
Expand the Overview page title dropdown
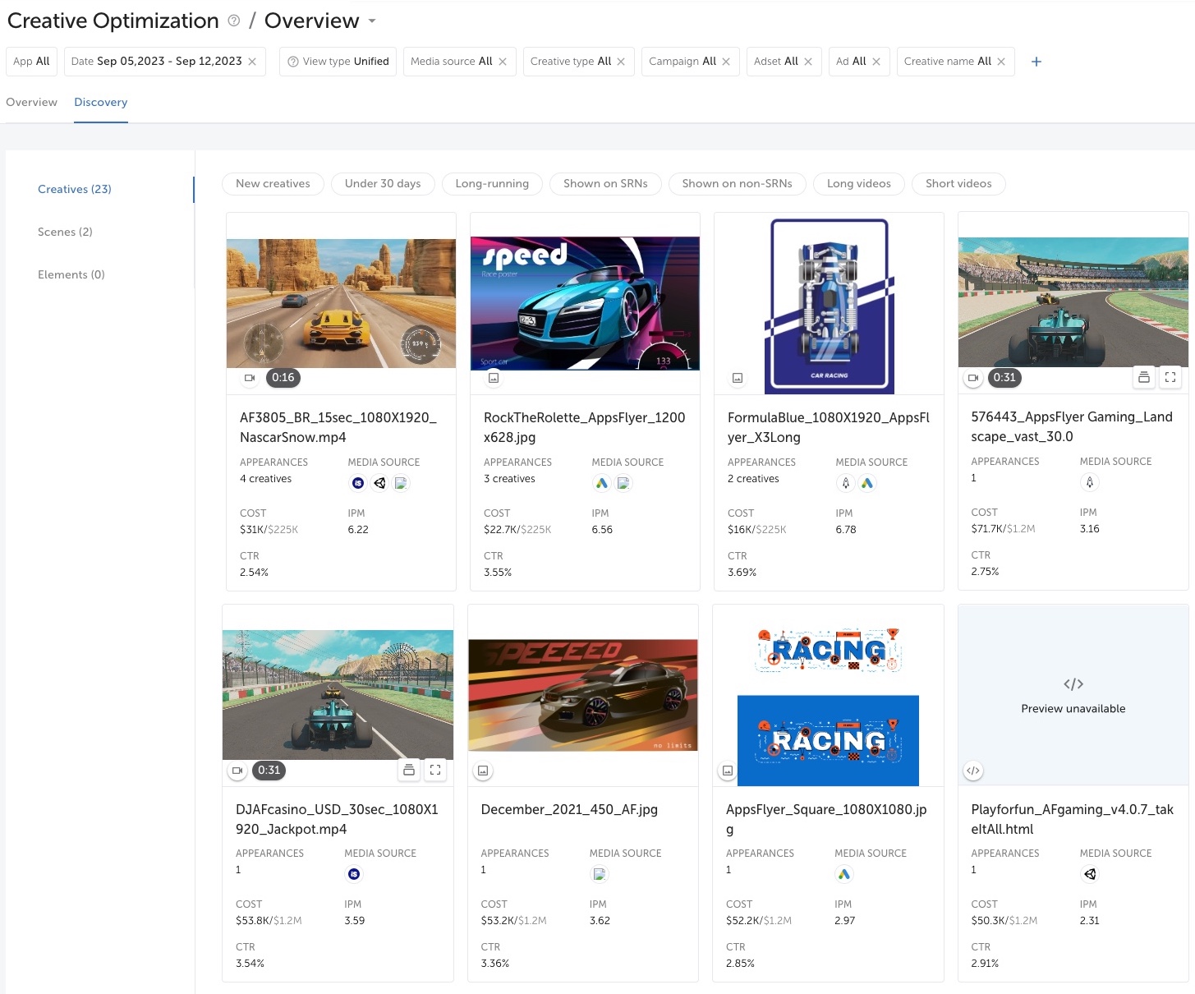[x=372, y=21]
